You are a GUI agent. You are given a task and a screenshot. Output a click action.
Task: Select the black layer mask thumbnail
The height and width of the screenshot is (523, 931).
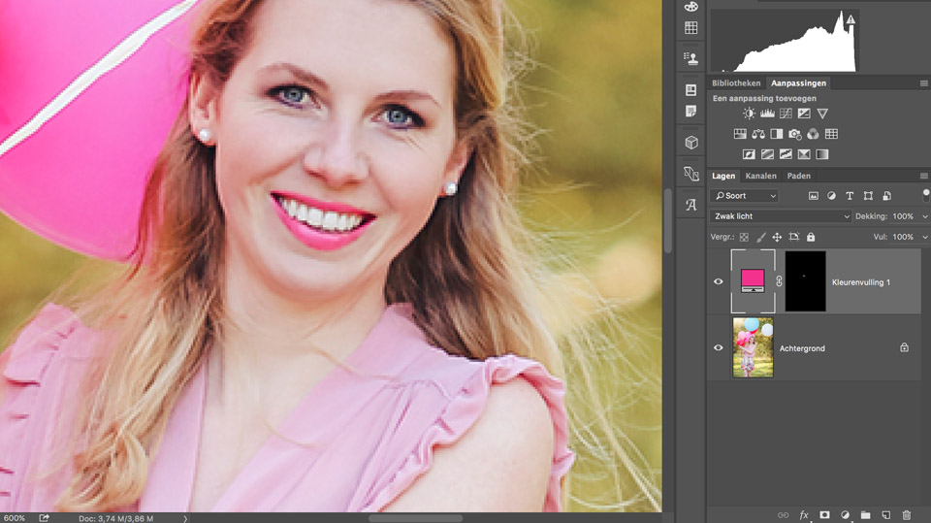click(805, 281)
